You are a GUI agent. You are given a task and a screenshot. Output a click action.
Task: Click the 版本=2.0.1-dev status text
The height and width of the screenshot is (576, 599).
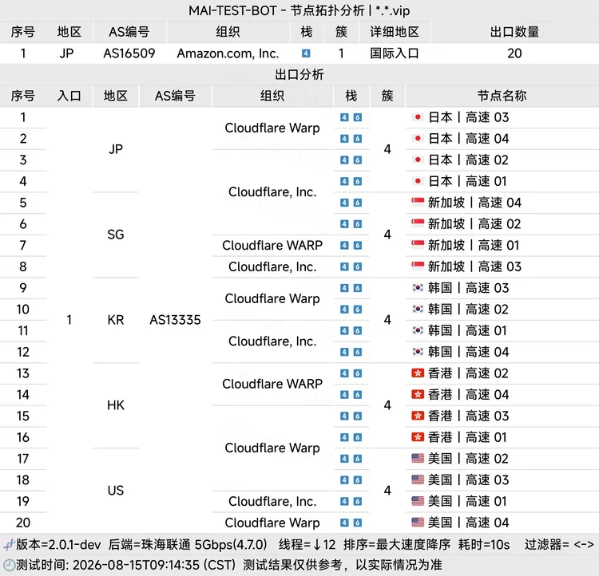coord(58,545)
